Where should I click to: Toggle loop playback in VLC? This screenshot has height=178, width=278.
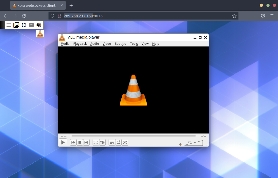(118, 142)
